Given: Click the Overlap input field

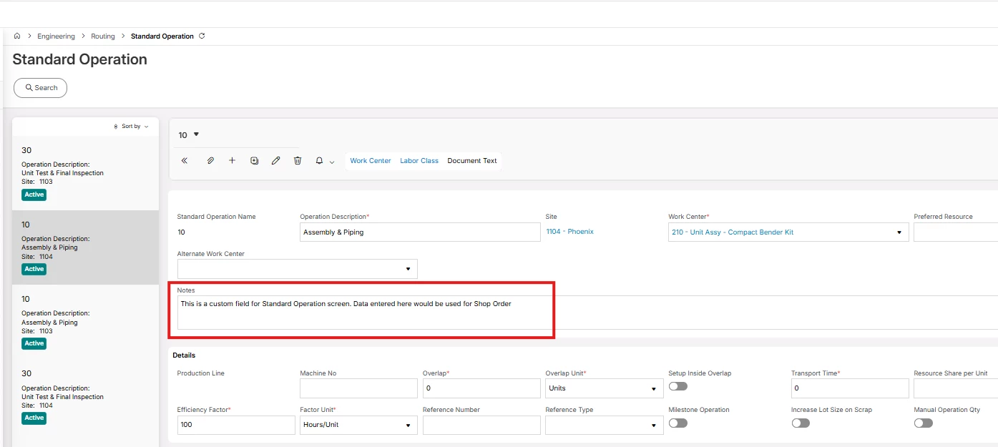Looking at the screenshot, I should [481, 388].
